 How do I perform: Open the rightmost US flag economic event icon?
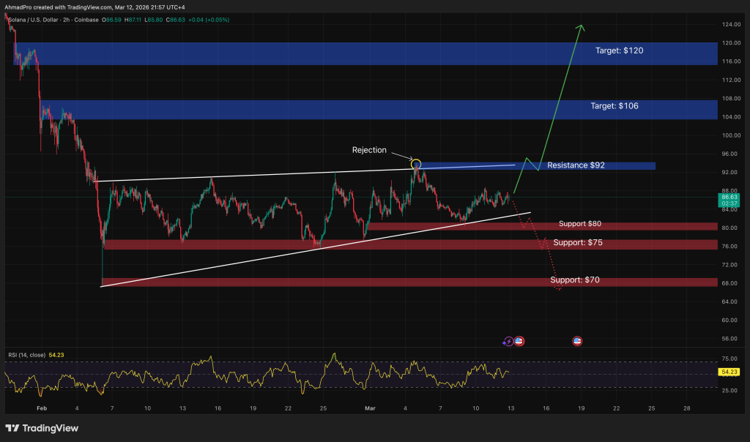coord(577,341)
